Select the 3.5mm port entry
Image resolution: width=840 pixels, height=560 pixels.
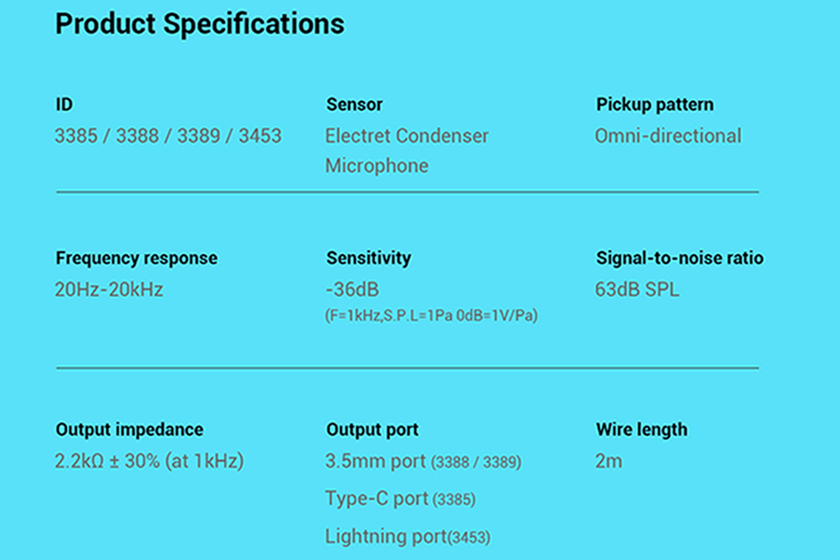423,461
